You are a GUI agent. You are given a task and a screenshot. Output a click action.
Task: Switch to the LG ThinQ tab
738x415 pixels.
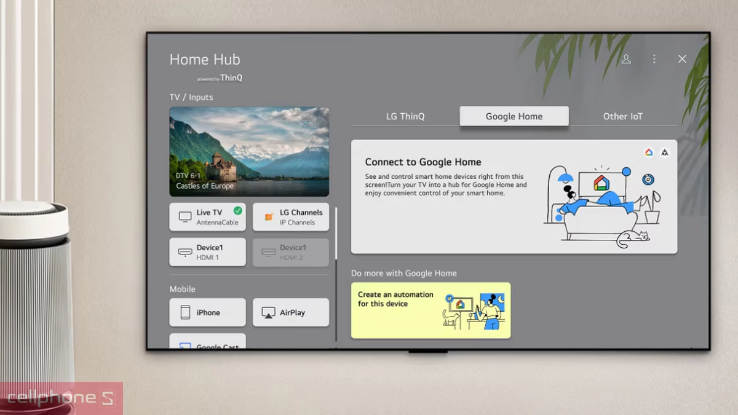(405, 116)
